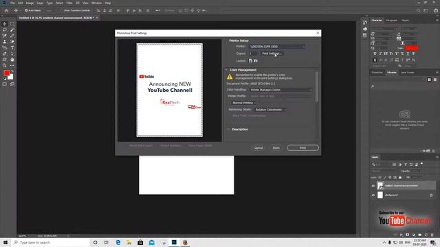This screenshot has height=247, width=440.
Task: Select the Move tool
Action: coord(5,24)
